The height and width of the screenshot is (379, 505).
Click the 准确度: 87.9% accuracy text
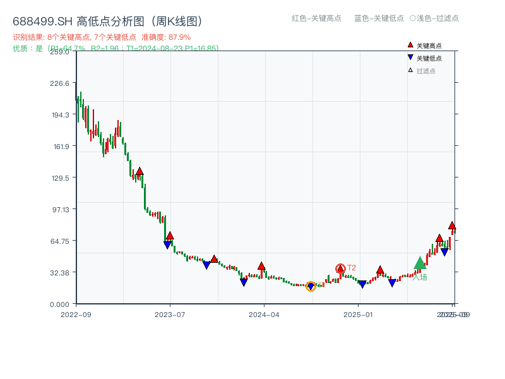tap(166, 36)
